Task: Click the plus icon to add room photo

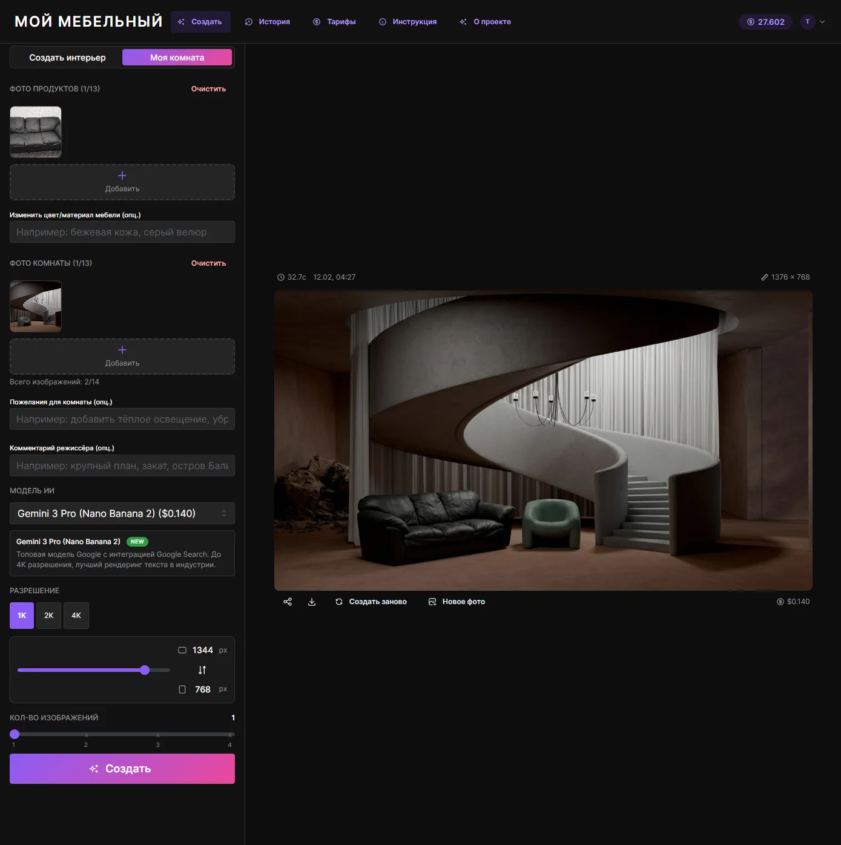Action: tap(122, 350)
